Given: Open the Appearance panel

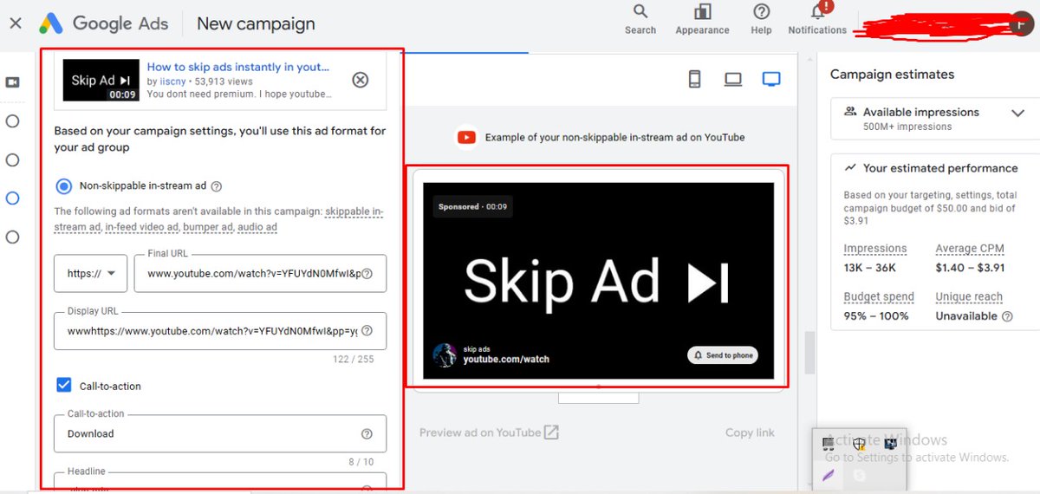Looking at the screenshot, I should point(702,19).
